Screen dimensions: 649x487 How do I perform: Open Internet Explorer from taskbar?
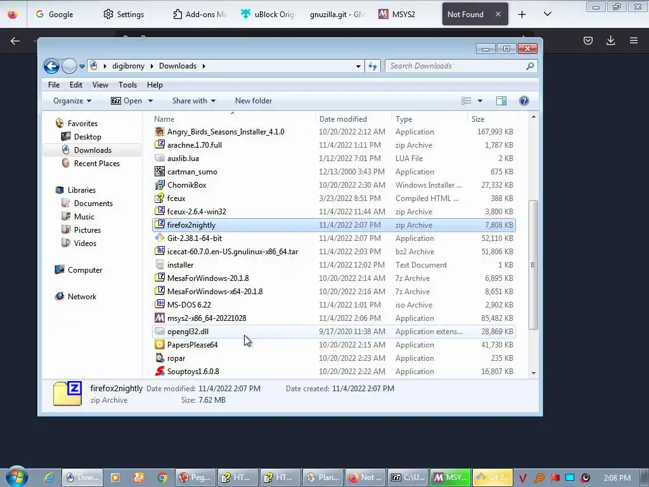(x=49, y=477)
